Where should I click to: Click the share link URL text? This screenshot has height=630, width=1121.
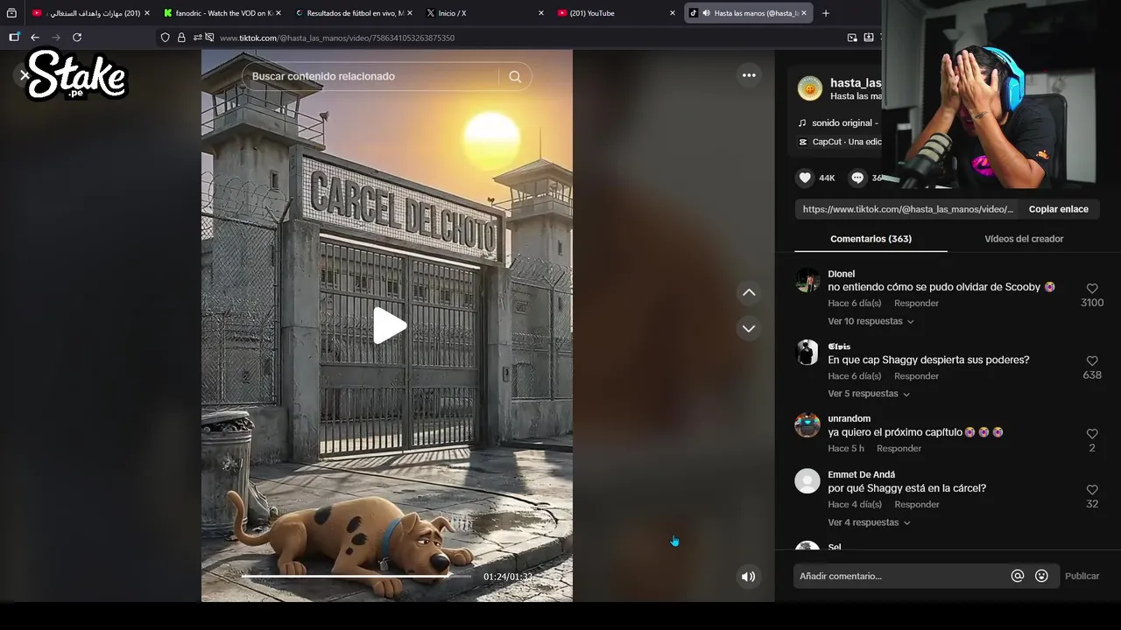point(907,209)
